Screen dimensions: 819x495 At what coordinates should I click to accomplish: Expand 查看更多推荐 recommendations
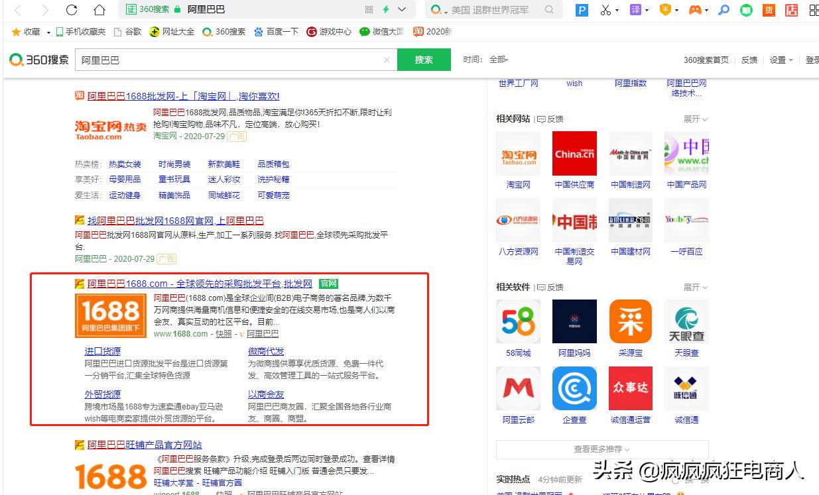[602, 449]
